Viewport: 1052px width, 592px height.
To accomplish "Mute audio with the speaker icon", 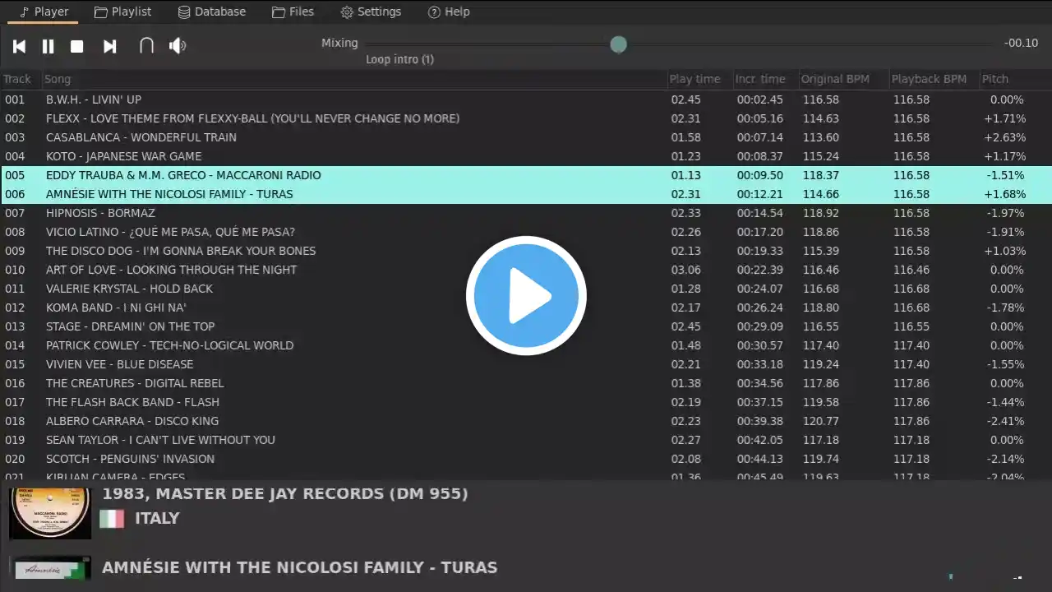I will coord(178,45).
